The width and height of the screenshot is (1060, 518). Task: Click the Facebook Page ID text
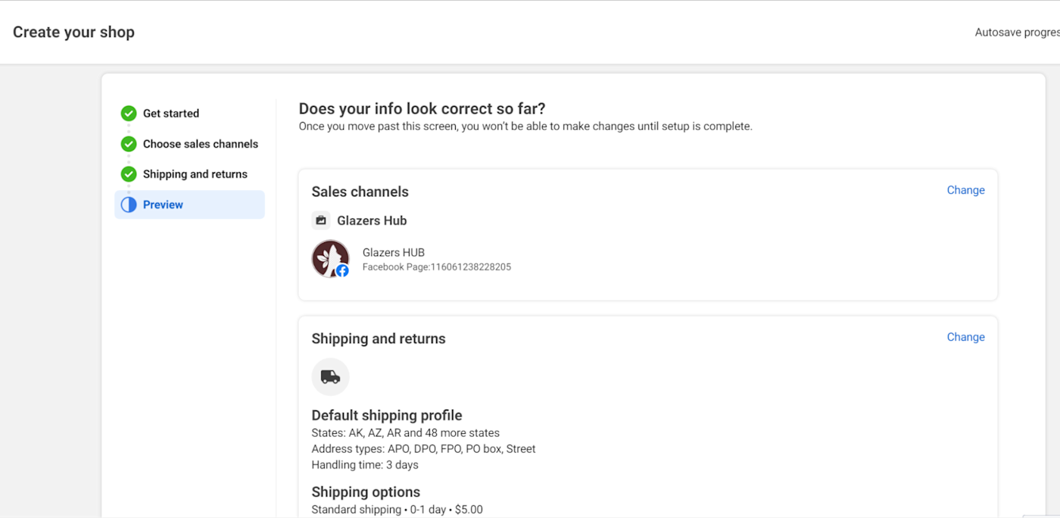coord(437,267)
